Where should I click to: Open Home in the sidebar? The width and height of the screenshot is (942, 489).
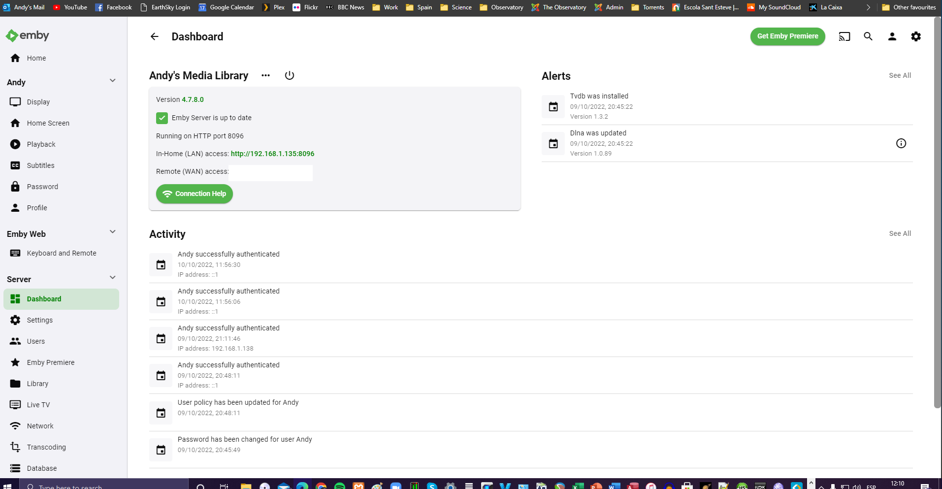point(61,58)
